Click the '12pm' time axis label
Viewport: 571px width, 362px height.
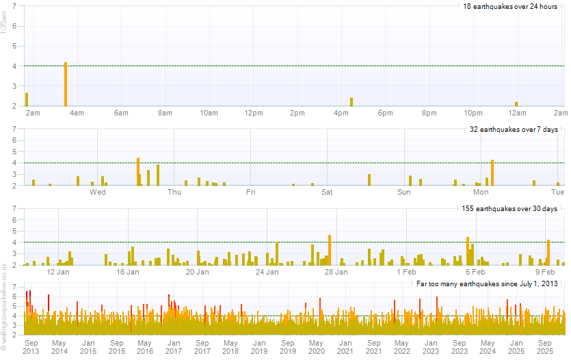tap(254, 113)
